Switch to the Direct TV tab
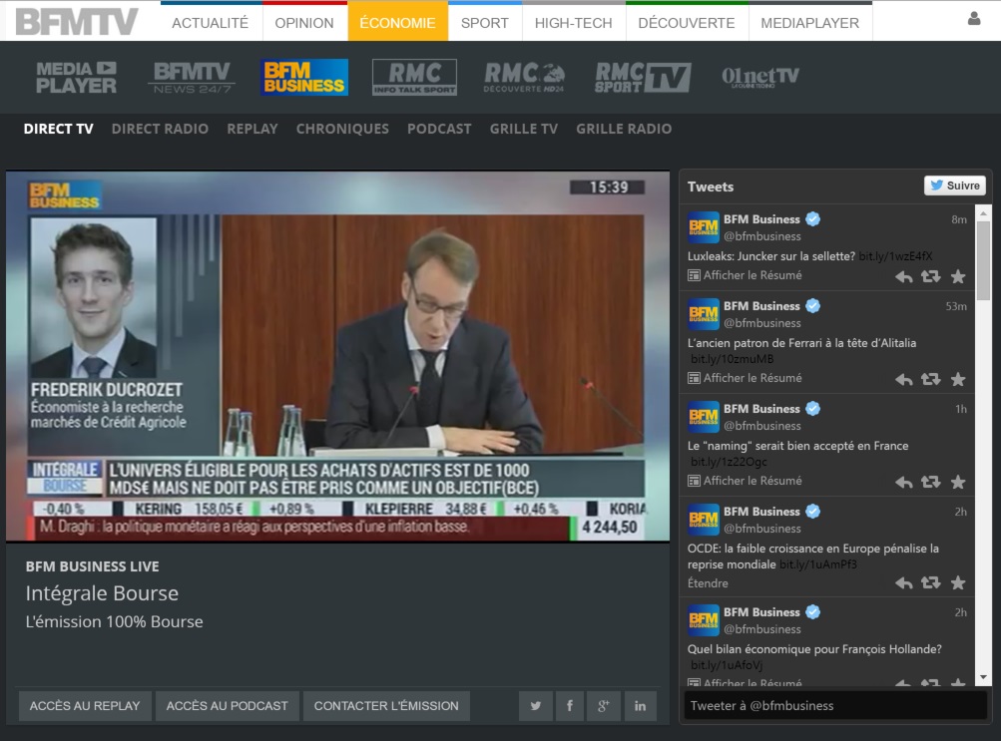1001x741 pixels. tap(58, 129)
